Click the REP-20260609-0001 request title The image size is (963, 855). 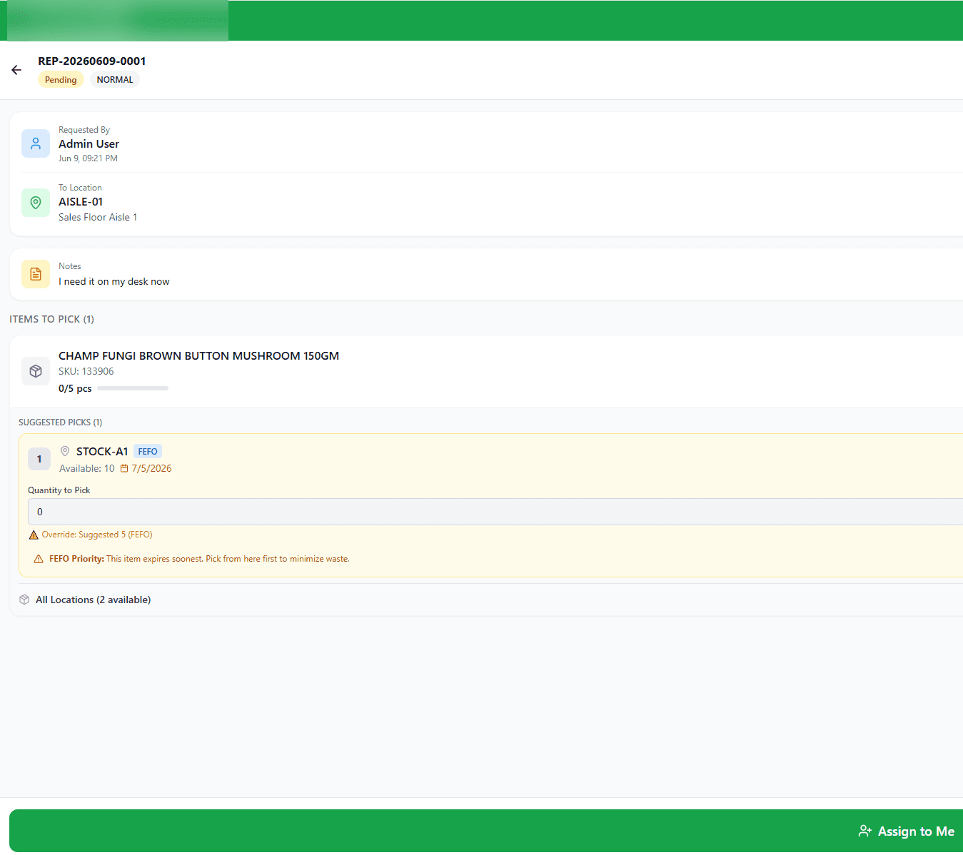click(92, 61)
